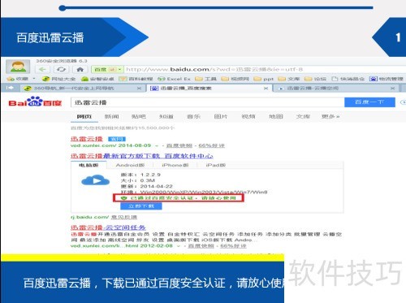
Task: Click the Baidu search box containing 迅雷云播
Action: point(207,102)
